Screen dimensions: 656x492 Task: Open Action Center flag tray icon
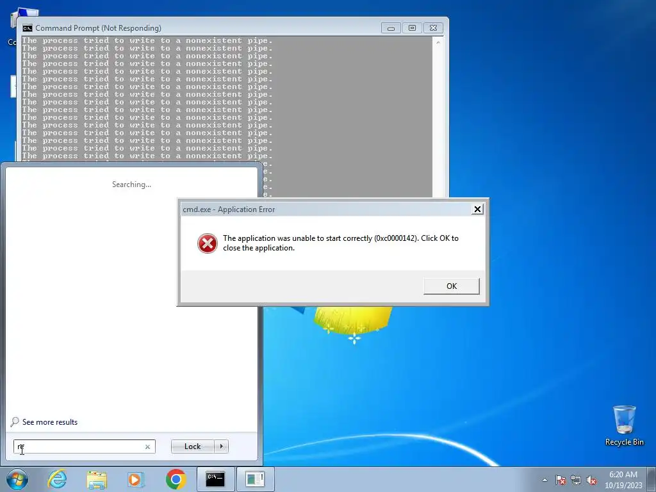point(560,480)
